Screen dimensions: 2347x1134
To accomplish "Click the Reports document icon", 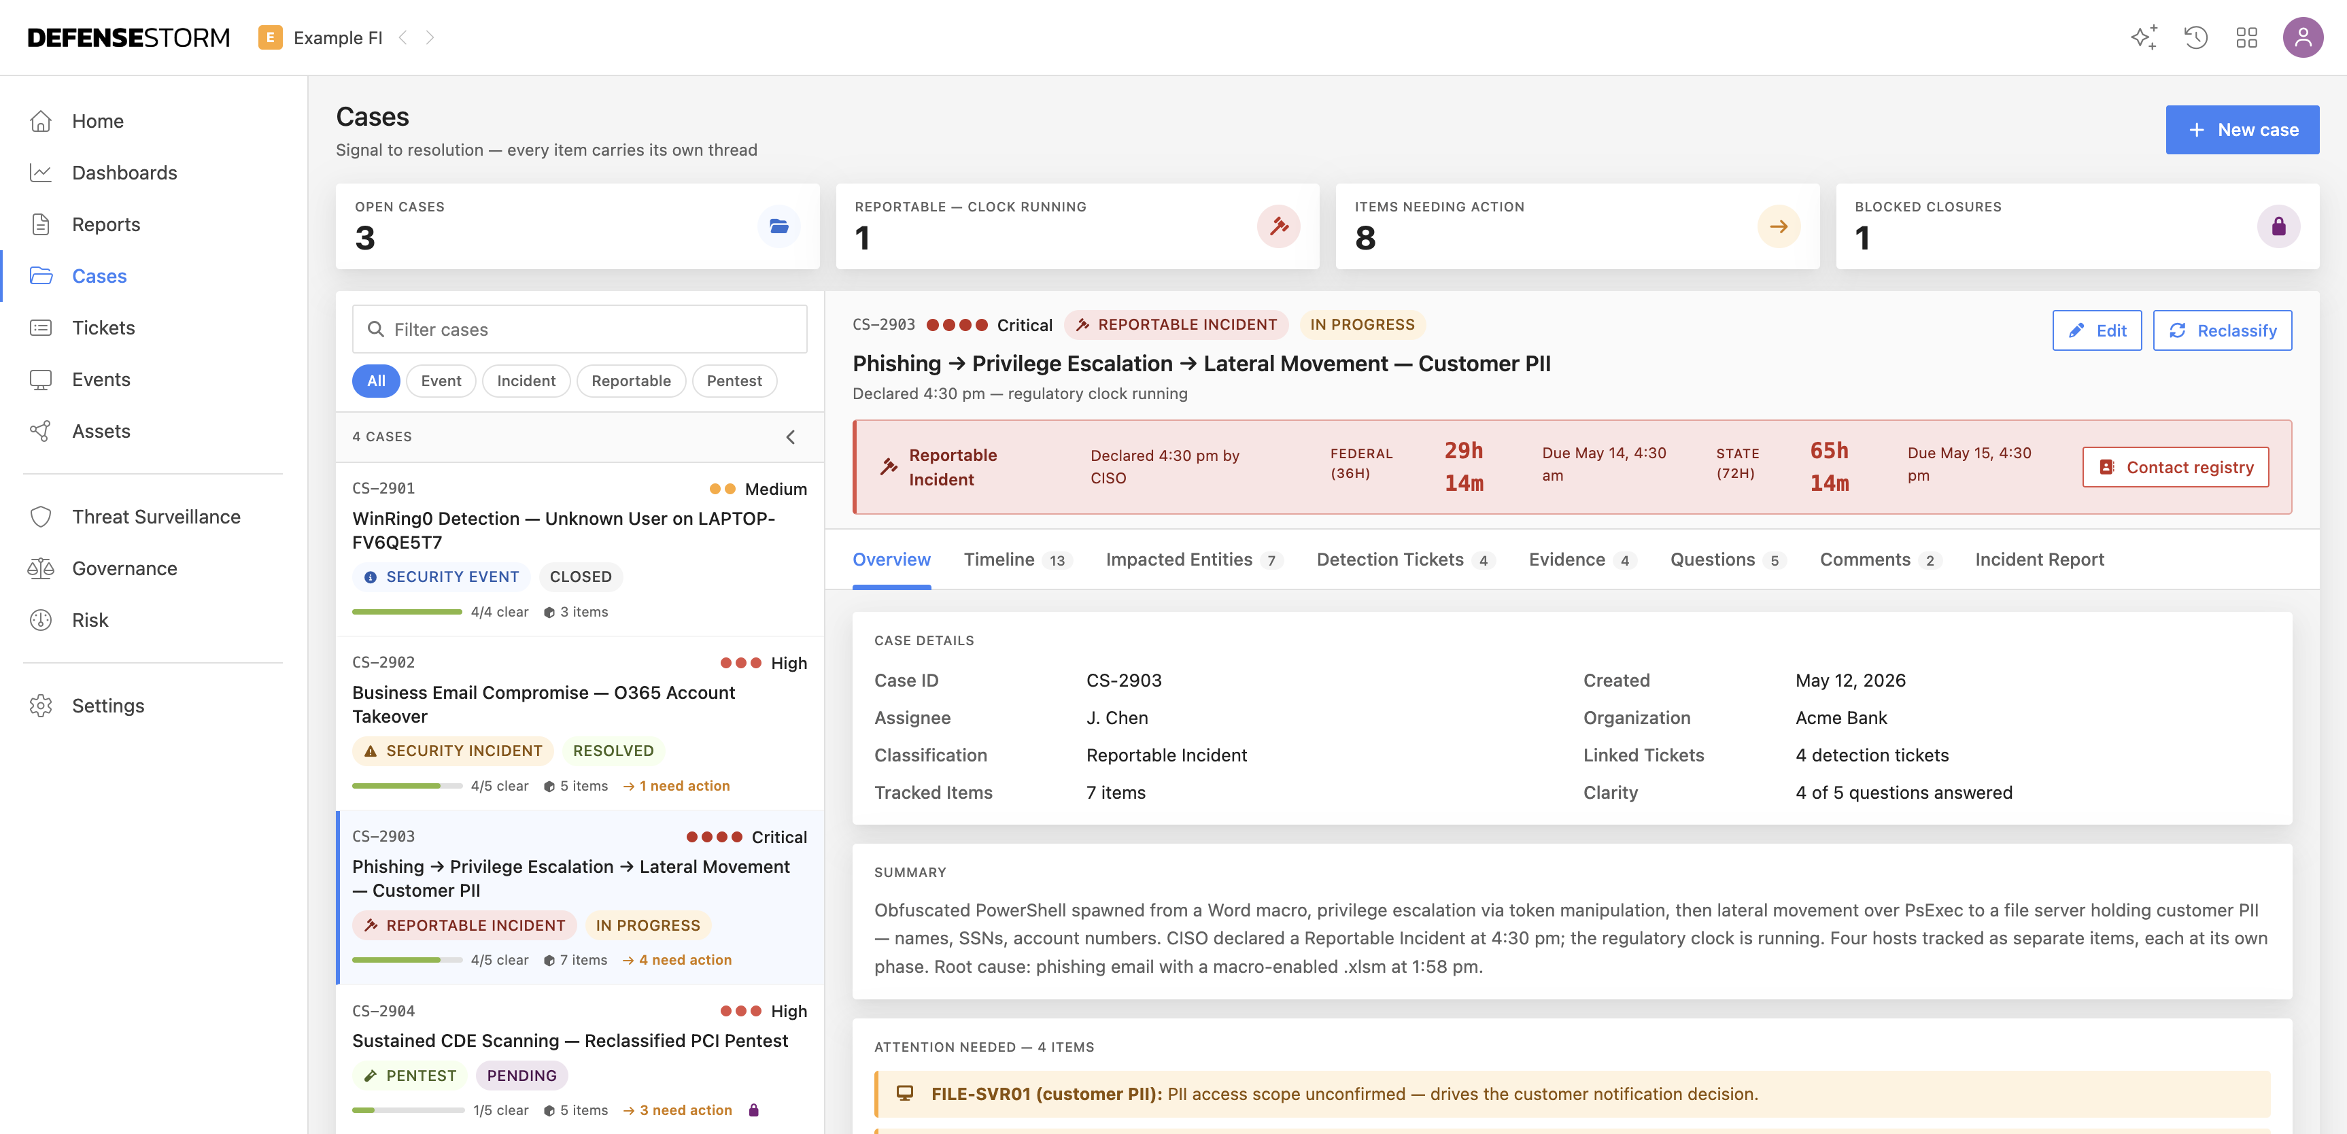I will (41, 224).
